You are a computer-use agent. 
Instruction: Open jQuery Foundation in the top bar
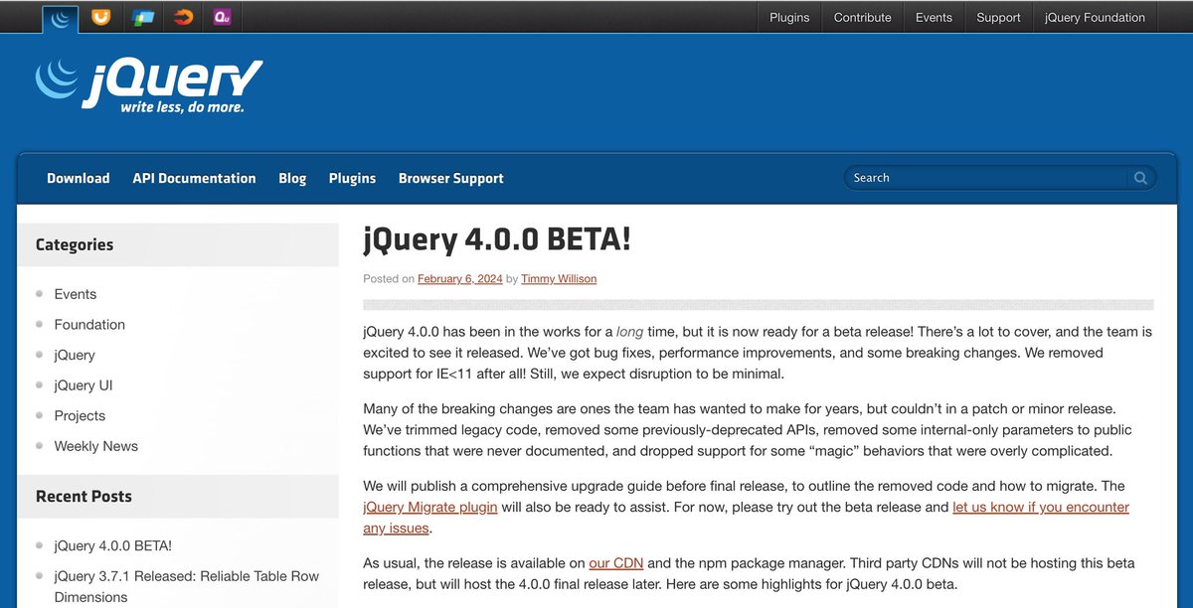(x=1095, y=17)
